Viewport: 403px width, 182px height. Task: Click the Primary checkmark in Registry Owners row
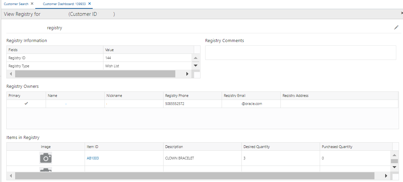(26, 104)
